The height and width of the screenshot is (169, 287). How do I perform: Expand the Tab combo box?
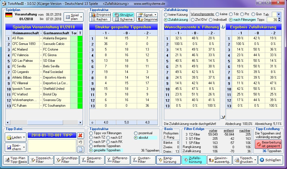[x=279, y=14]
